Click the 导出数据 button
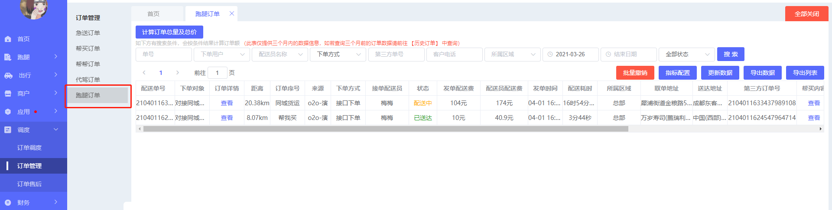Image resolution: width=832 pixels, height=210 pixels. [762, 73]
